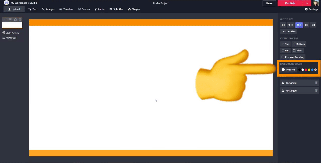The image size is (321, 163).
Task: Click the Kapwing logo avatar
Action: [x=6, y=3]
